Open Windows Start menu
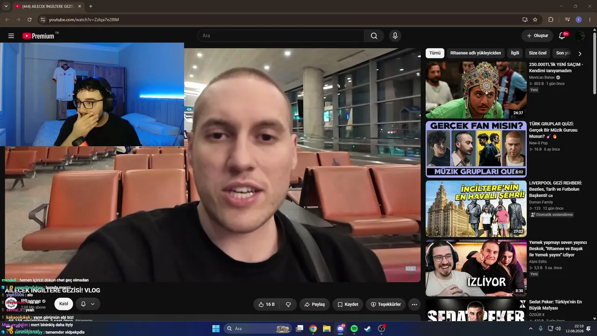The height and width of the screenshot is (336, 597). click(x=216, y=329)
